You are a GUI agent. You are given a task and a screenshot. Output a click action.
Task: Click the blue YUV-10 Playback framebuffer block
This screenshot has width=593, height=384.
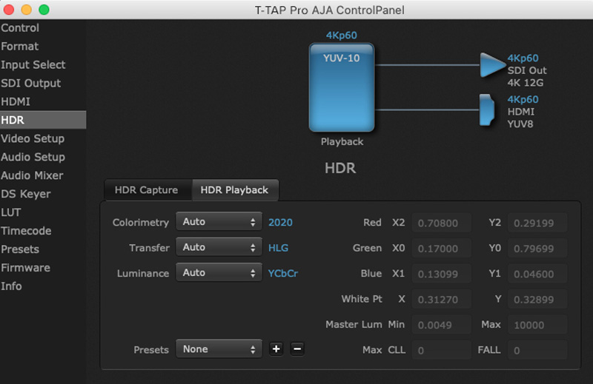pyautogui.click(x=342, y=87)
